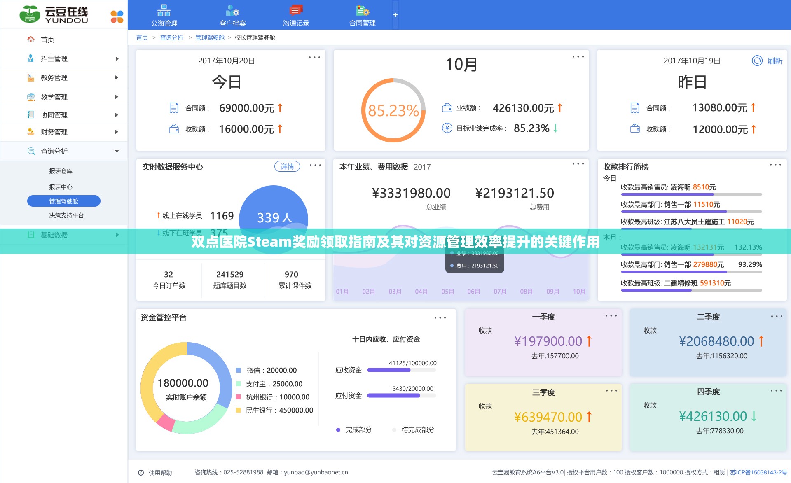791x483 pixels.
Task: Click 今日订单数 value 32
Action: (168, 274)
